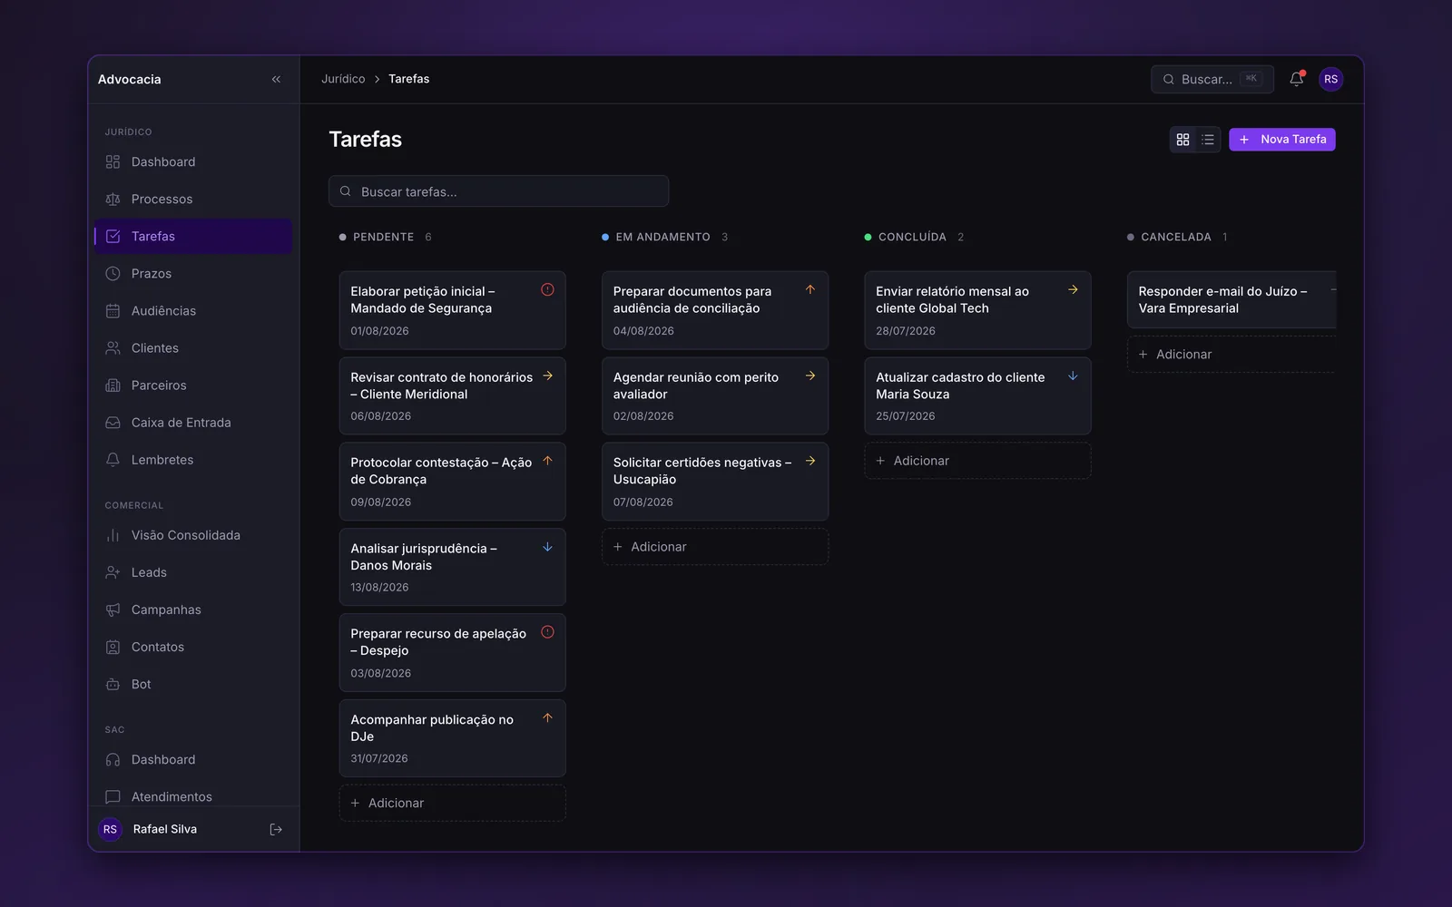1452x907 pixels.
Task: Click the SAC Dashboard headset icon
Action: [x=113, y=759]
